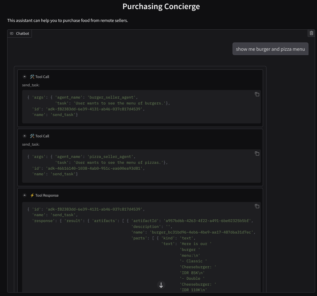The width and height of the screenshot is (317, 296).
Task: Collapse the first Tool Call section arrow
Action: tap(25, 77)
